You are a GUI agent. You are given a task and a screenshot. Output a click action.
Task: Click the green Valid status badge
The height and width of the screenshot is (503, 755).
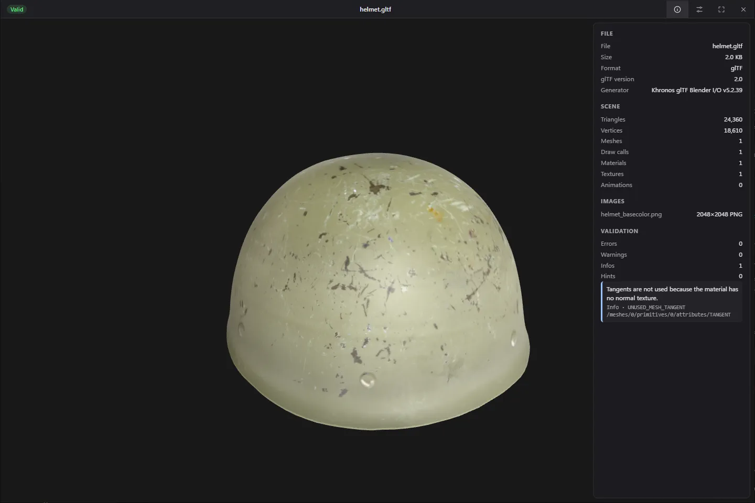(17, 9)
